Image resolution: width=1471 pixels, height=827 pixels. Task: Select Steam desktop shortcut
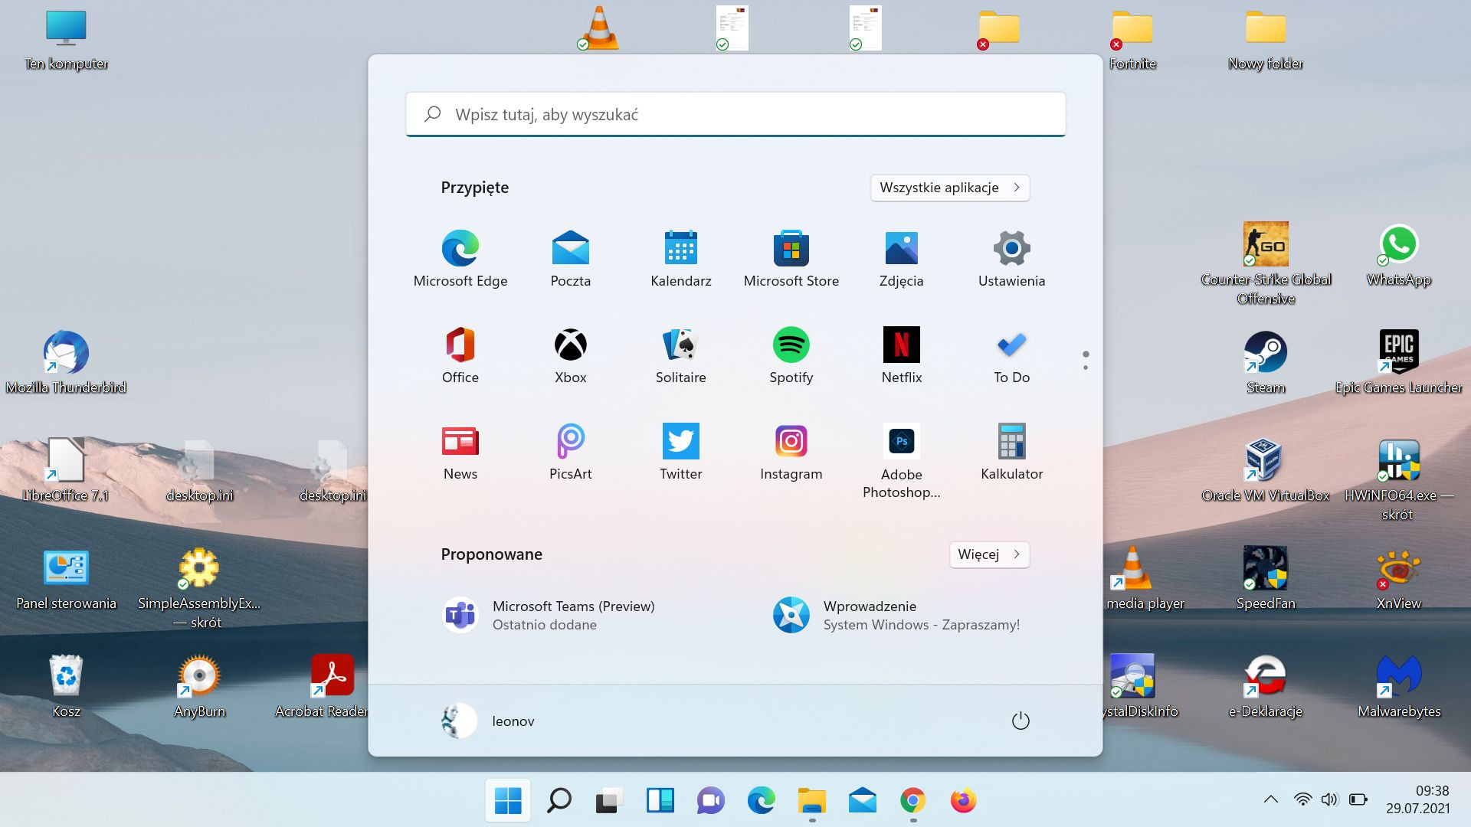click(1266, 363)
